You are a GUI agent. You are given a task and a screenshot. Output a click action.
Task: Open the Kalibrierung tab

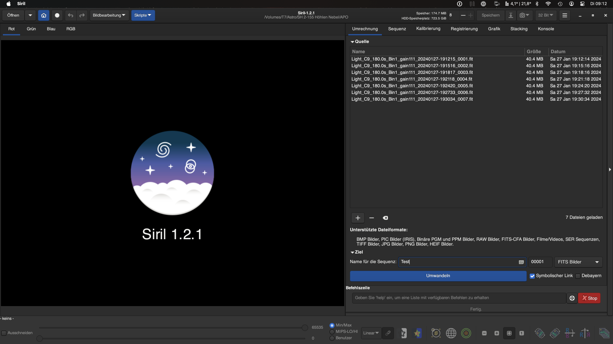point(428,29)
